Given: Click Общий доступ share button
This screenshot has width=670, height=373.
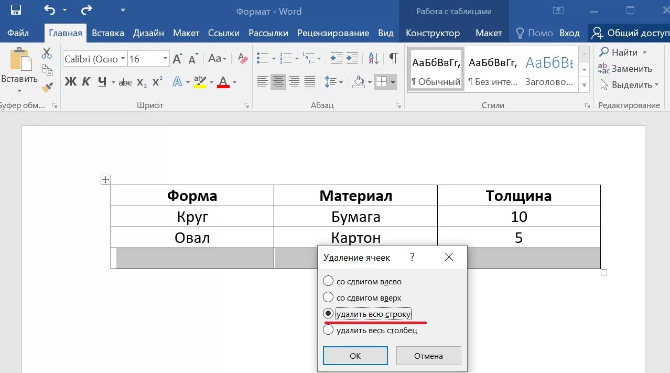Looking at the screenshot, I should (x=630, y=33).
